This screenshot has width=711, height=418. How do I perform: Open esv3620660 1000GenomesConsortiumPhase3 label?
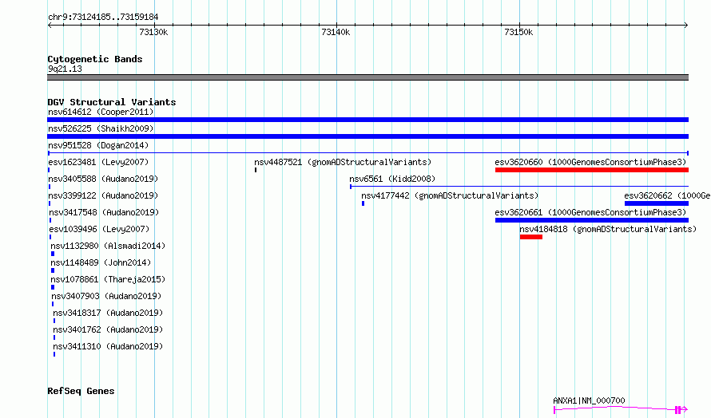[x=590, y=162]
